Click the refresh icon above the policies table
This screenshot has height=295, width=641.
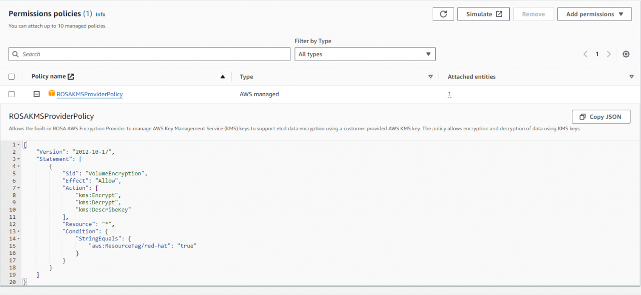pyautogui.click(x=443, y=14)
